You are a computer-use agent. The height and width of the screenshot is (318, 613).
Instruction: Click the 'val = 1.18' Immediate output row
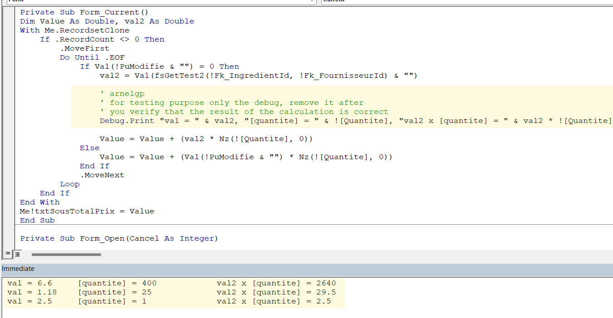point(172,292)
